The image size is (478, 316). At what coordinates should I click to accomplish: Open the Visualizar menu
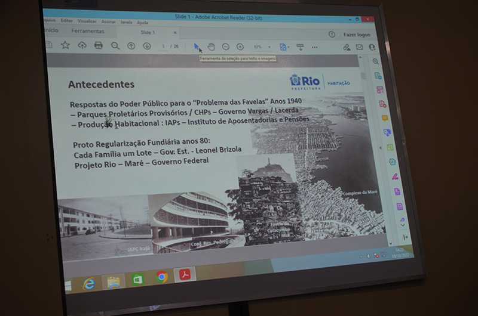click(87, 21)
